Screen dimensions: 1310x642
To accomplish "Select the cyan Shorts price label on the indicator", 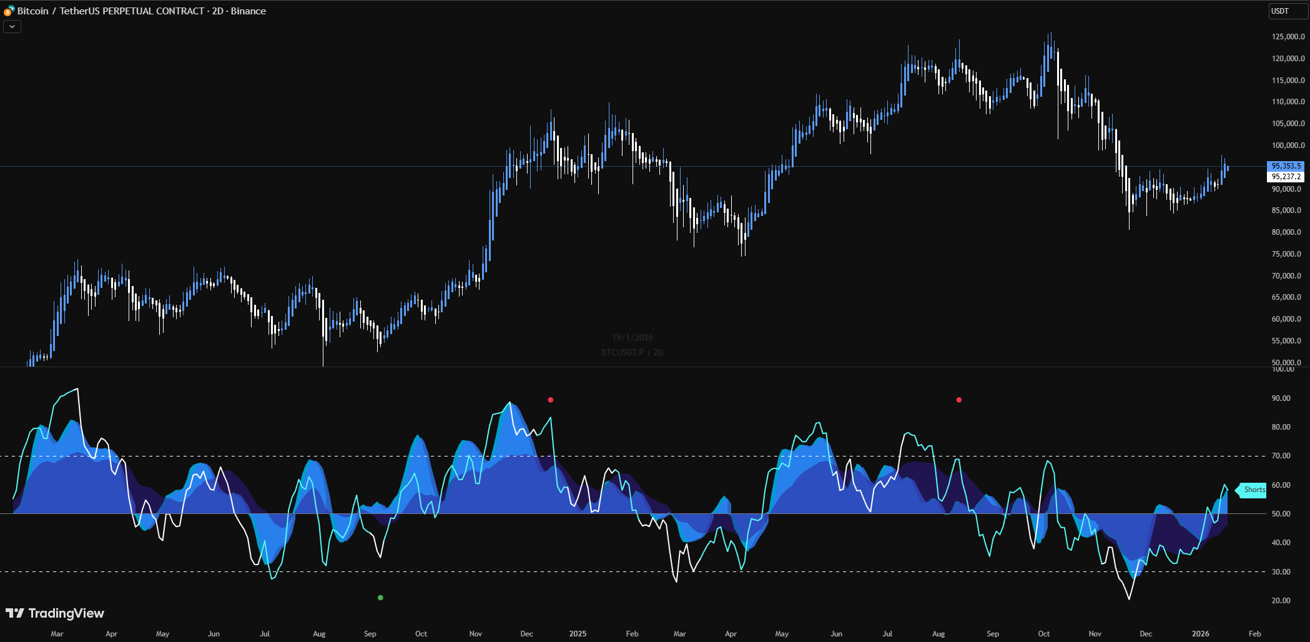I will pos(1252,490).
